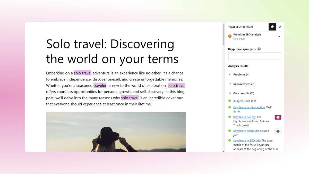Click the scroll down arrow of the editor

pyautogui.click(x=224, y=151)
